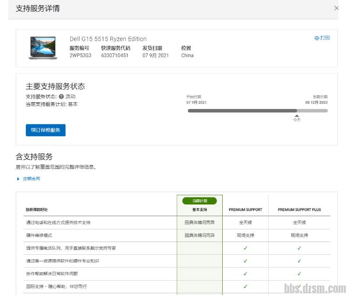Select the PREMIUM SUPPORT column header
Screen dimensions: 348x295
click(x=245, y=210)
